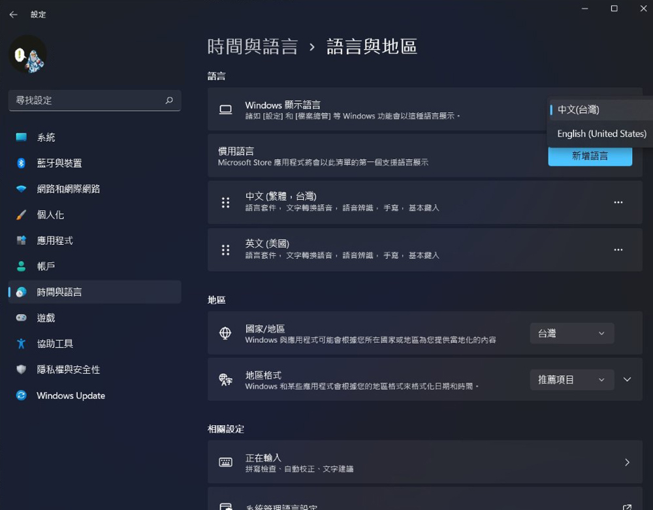Click the drag handle for 中文 (繁體，台灣)
This screenshot has height=510, width=653.
click(226, 202)
